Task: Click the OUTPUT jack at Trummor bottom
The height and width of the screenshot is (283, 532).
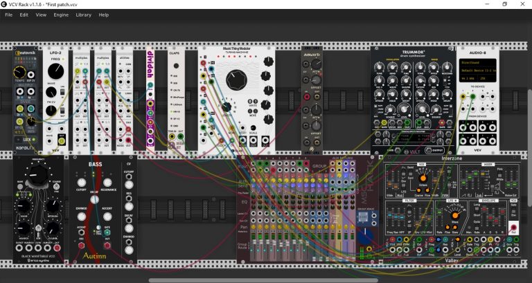Action: (429, 149)
